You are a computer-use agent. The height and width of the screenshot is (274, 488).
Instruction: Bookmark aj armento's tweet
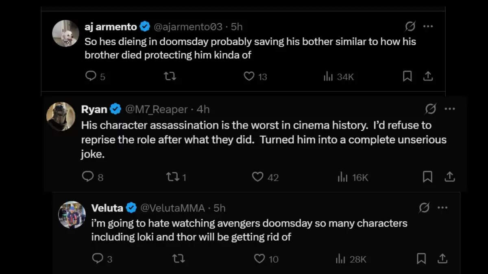tap(407, 76)
